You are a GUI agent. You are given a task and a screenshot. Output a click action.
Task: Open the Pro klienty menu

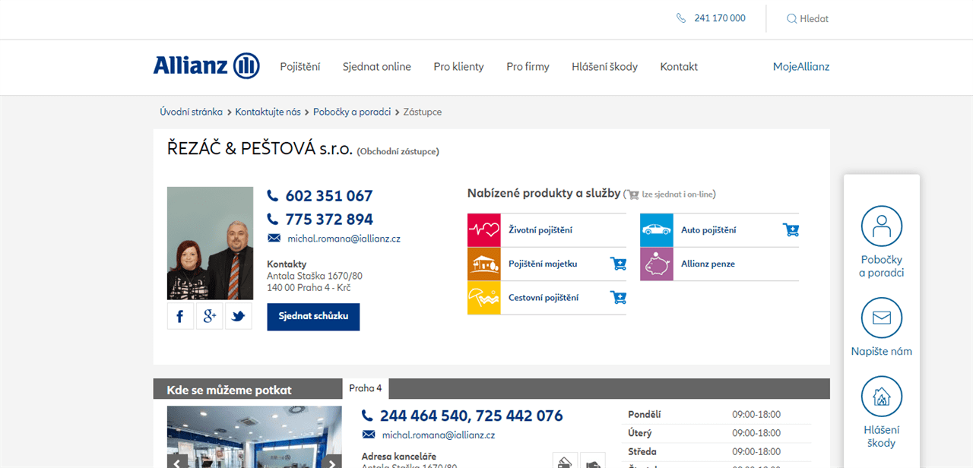point(458,67)
